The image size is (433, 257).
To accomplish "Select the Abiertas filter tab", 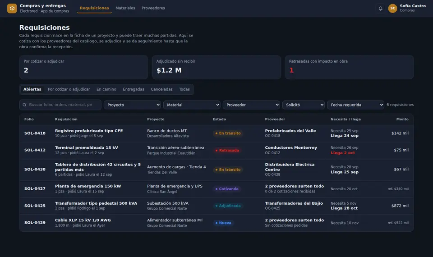I will coord(32,89).
